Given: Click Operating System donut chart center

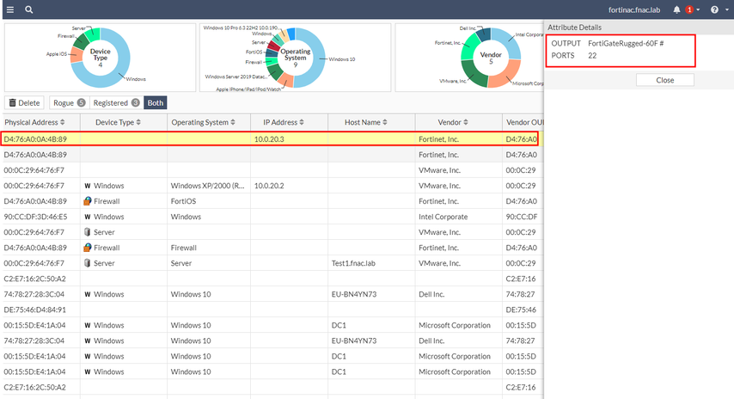Looking at the screenshot, I should 296,58.
